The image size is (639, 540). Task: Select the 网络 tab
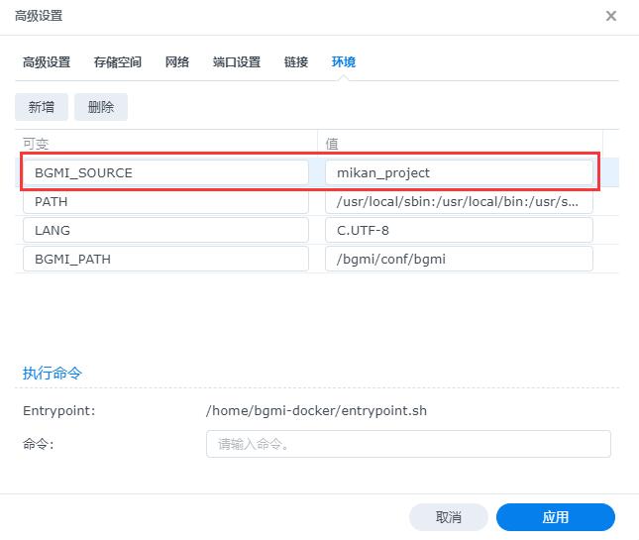(x=177, y=61)
